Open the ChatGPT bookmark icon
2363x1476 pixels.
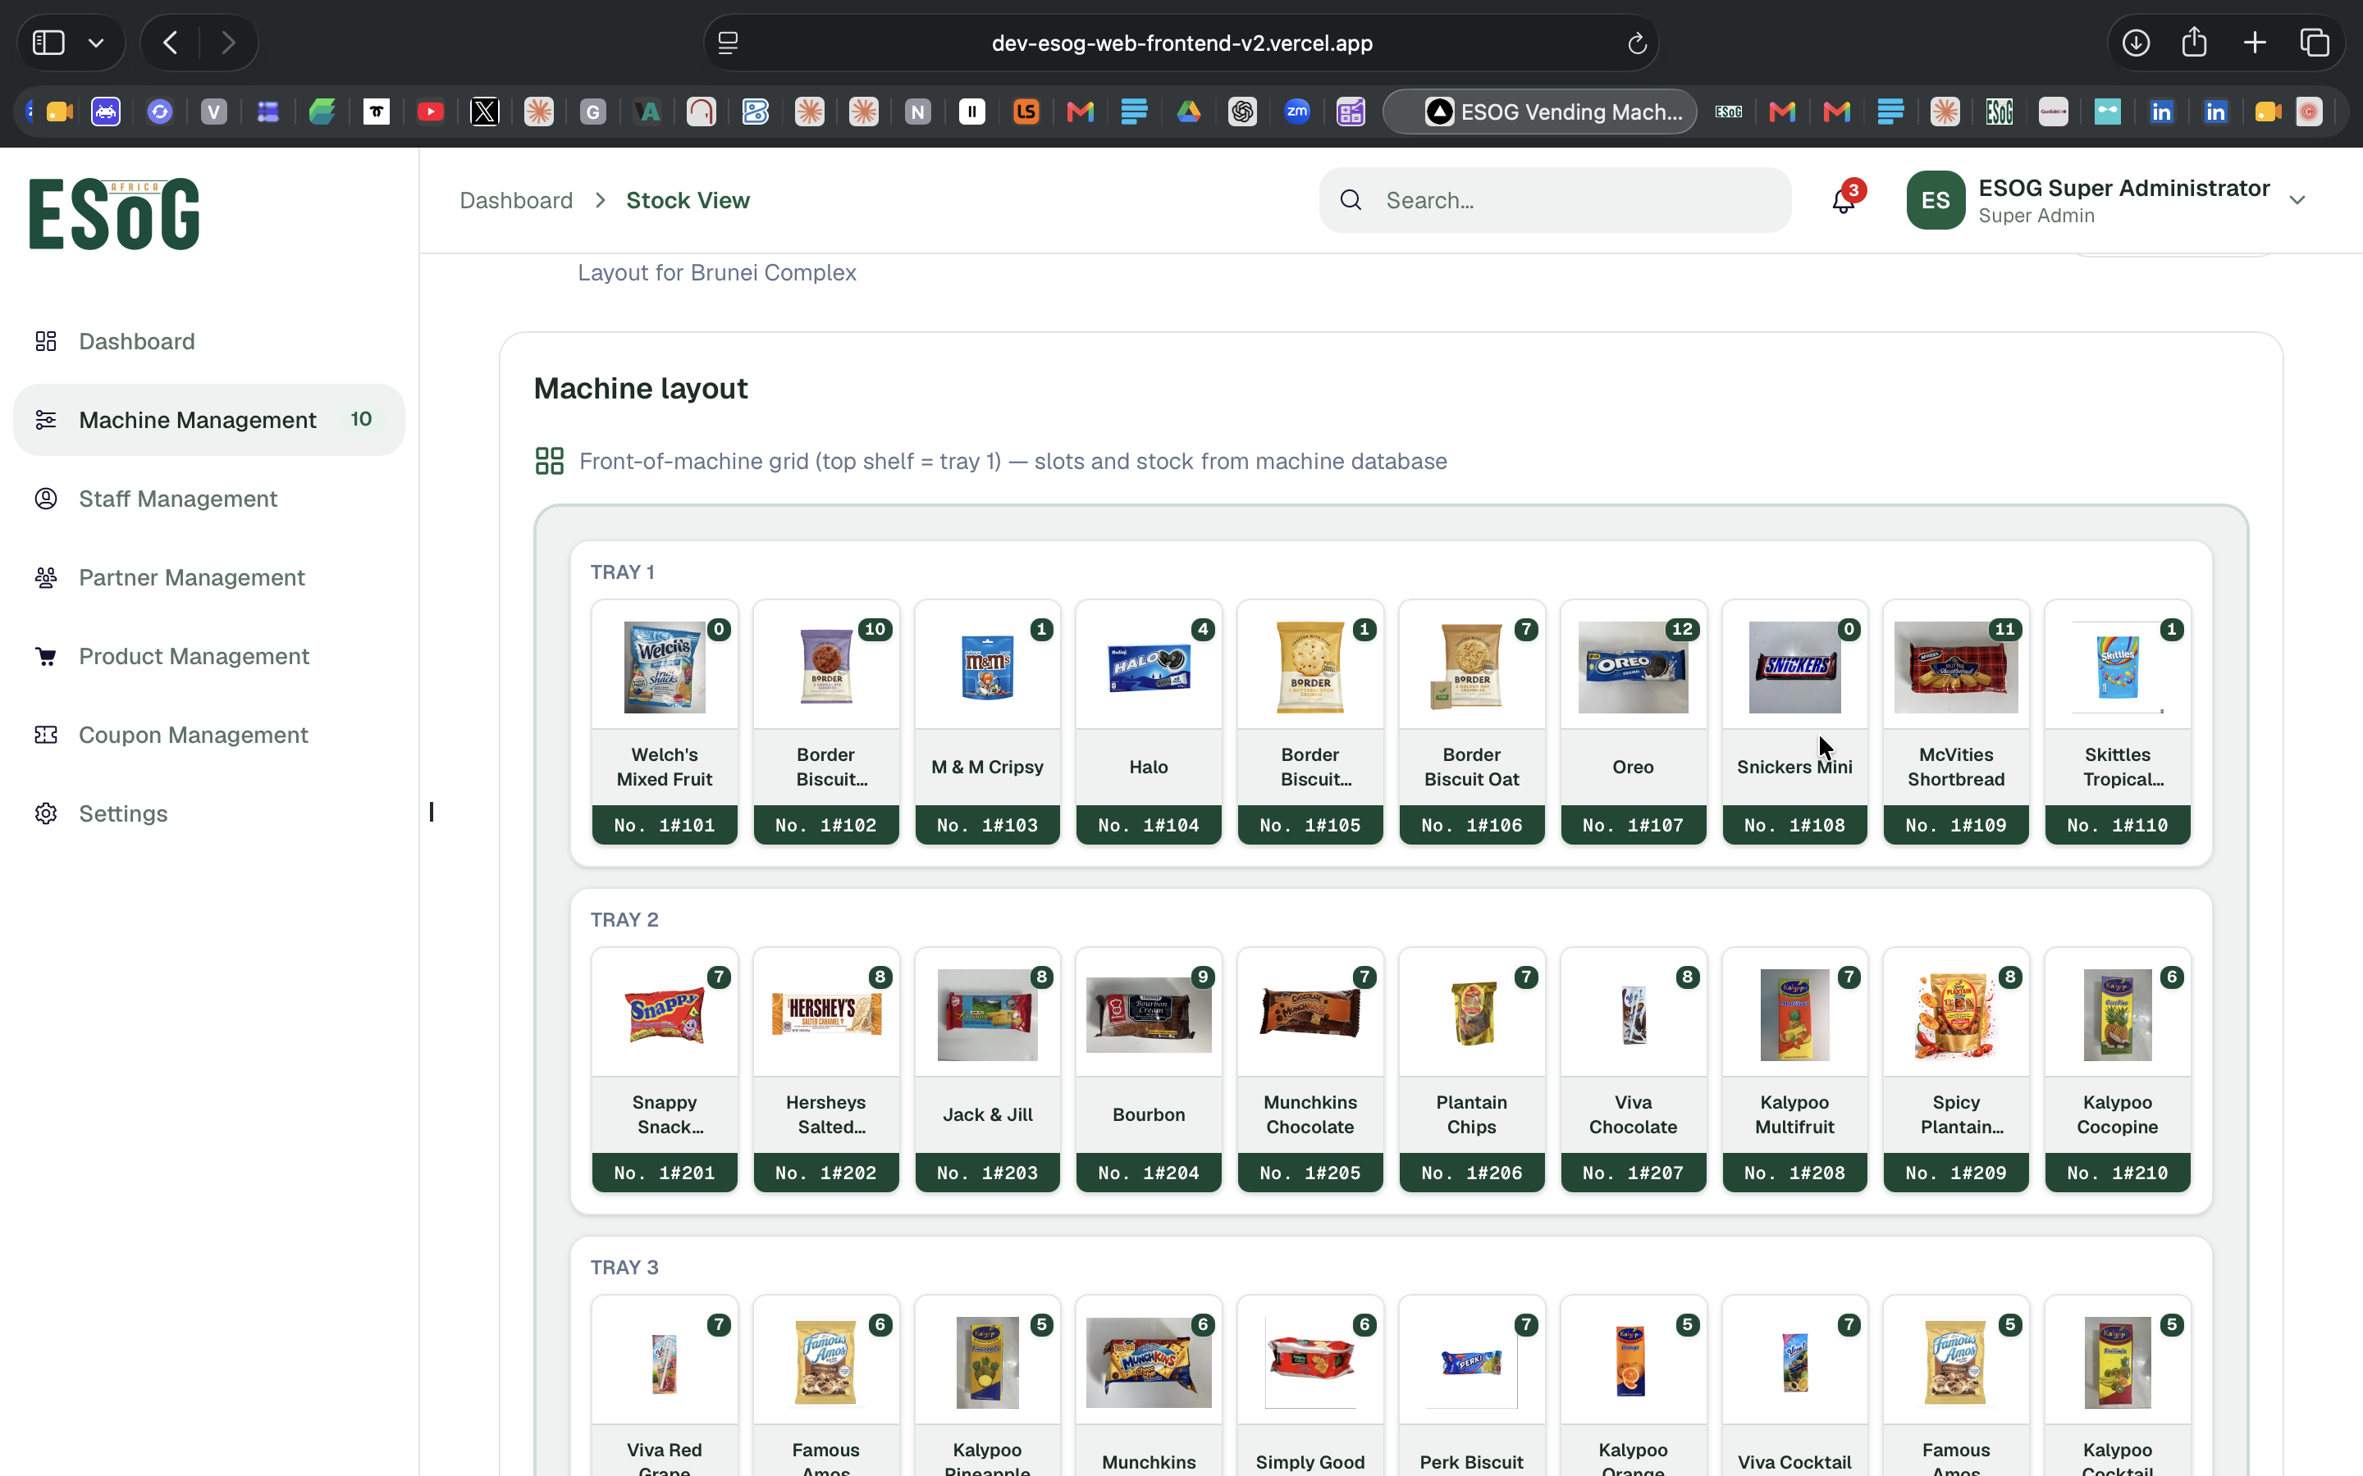[1242, 112]
